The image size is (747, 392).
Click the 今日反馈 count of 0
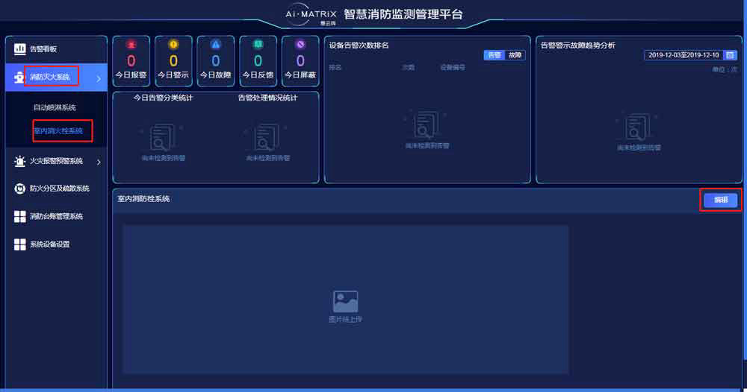tap(258, 61)
